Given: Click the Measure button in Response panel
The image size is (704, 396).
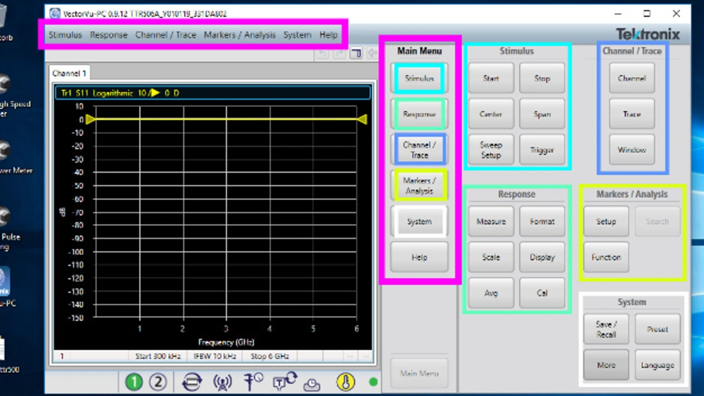Looking at the screenshot, I should click(x=491, y=221).
